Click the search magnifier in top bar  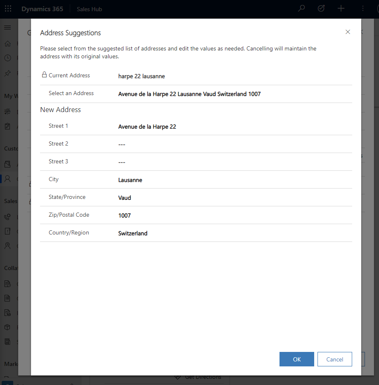[x=301, y=9]
